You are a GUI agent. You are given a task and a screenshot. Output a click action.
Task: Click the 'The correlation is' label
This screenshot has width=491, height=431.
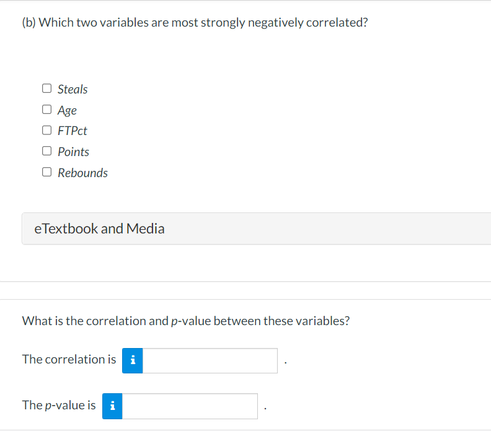[x=69, y=359]
